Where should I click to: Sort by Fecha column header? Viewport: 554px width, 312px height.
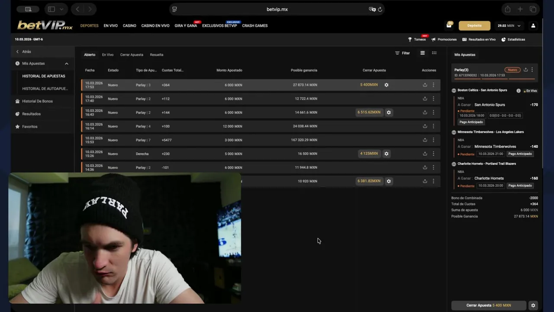(x=90, y=70)
